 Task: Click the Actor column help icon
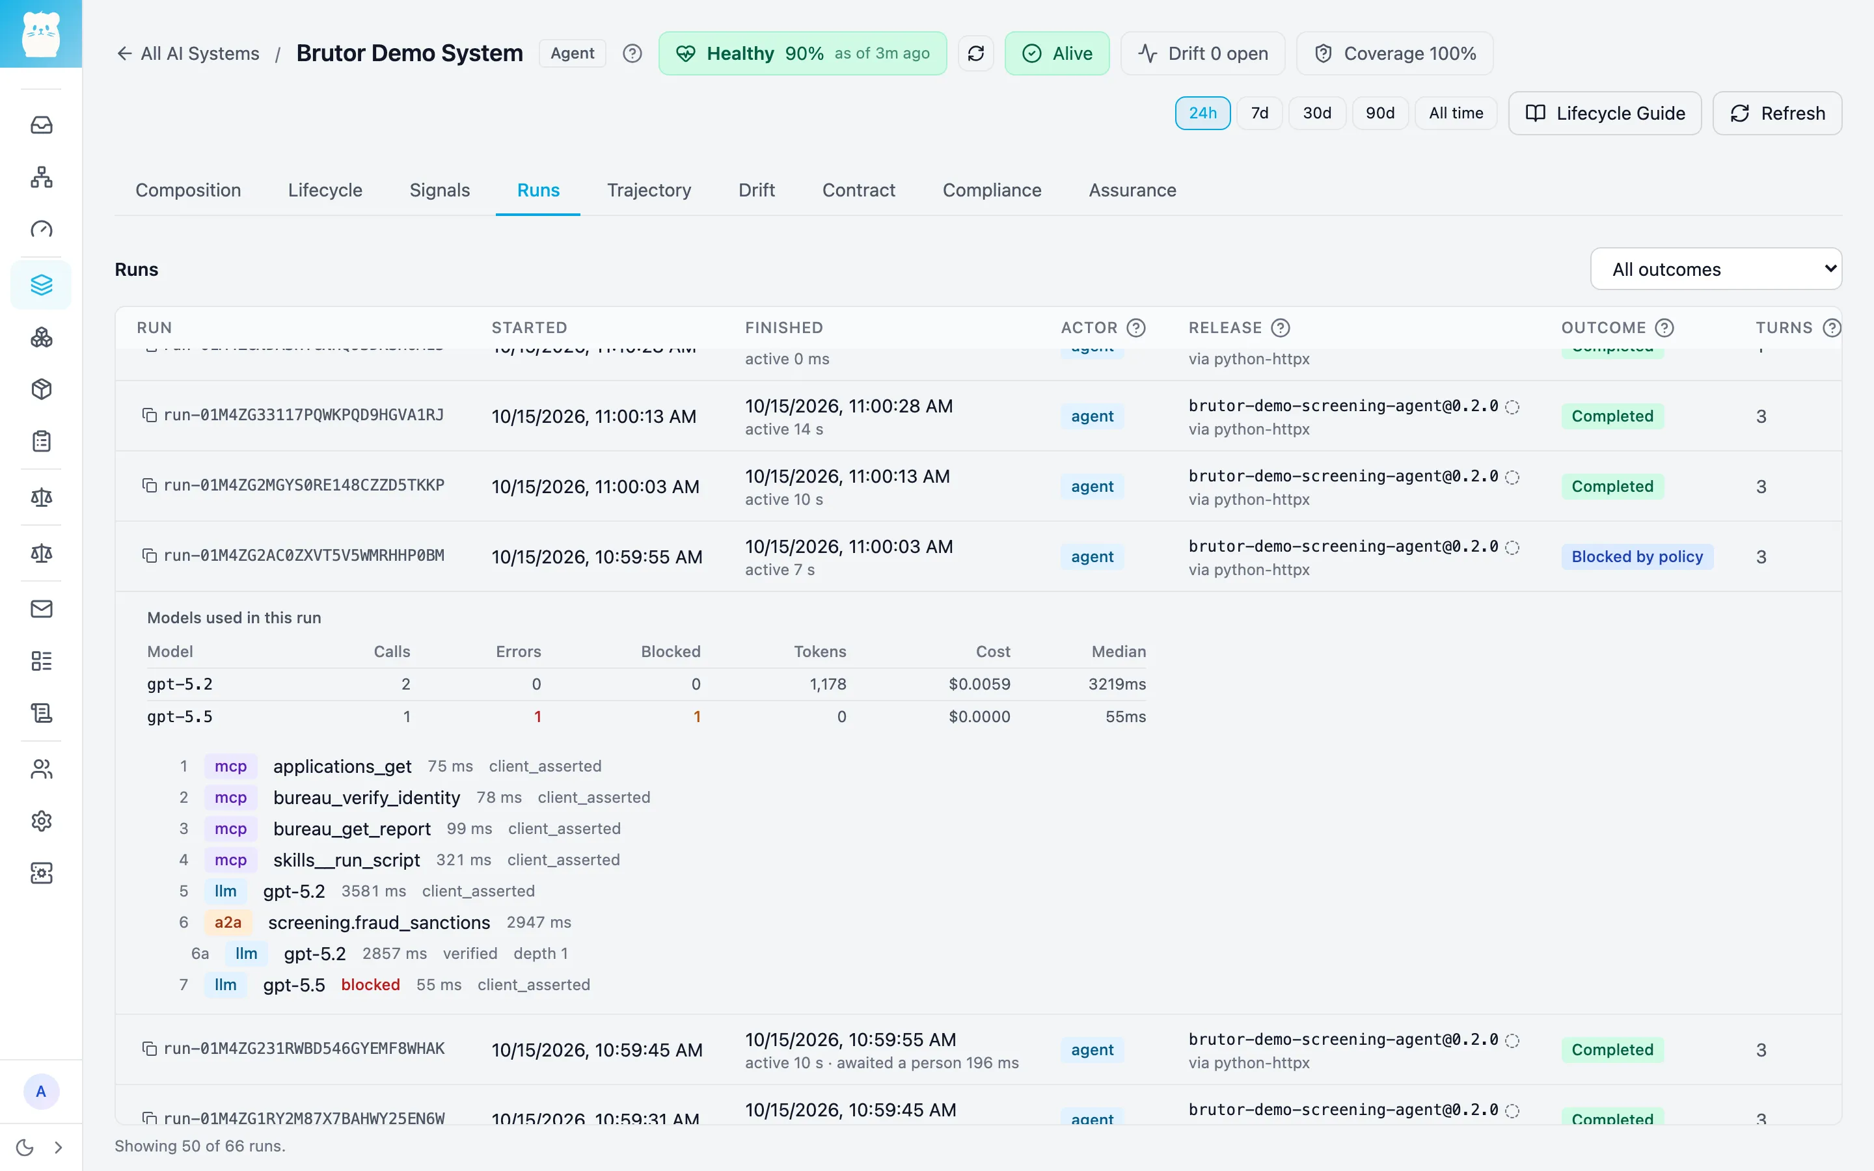click(1136, 328)
